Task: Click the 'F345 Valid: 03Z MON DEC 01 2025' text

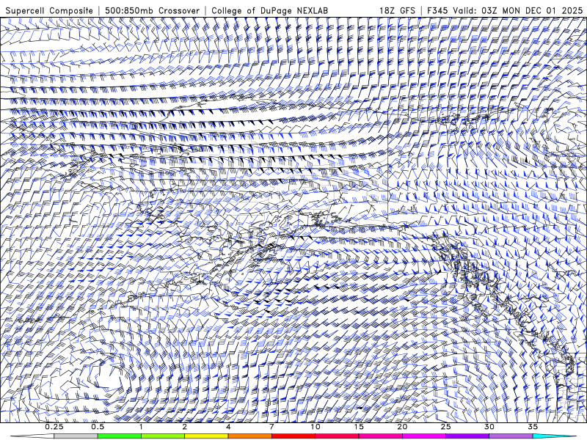Action: (x=504, y=10)
